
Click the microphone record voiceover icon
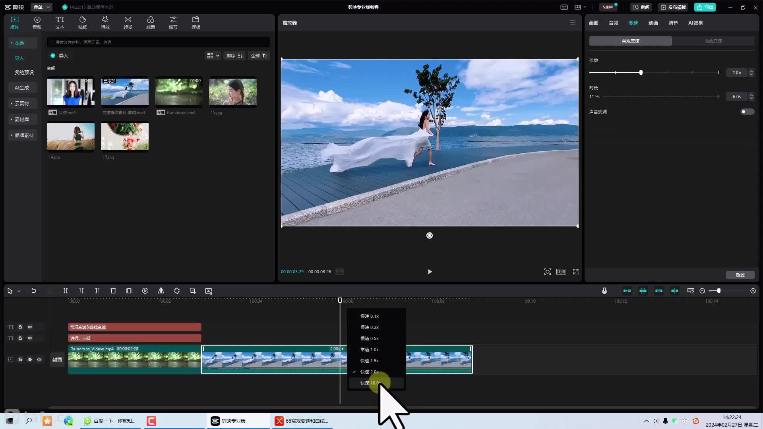click(x=604, y=291)
